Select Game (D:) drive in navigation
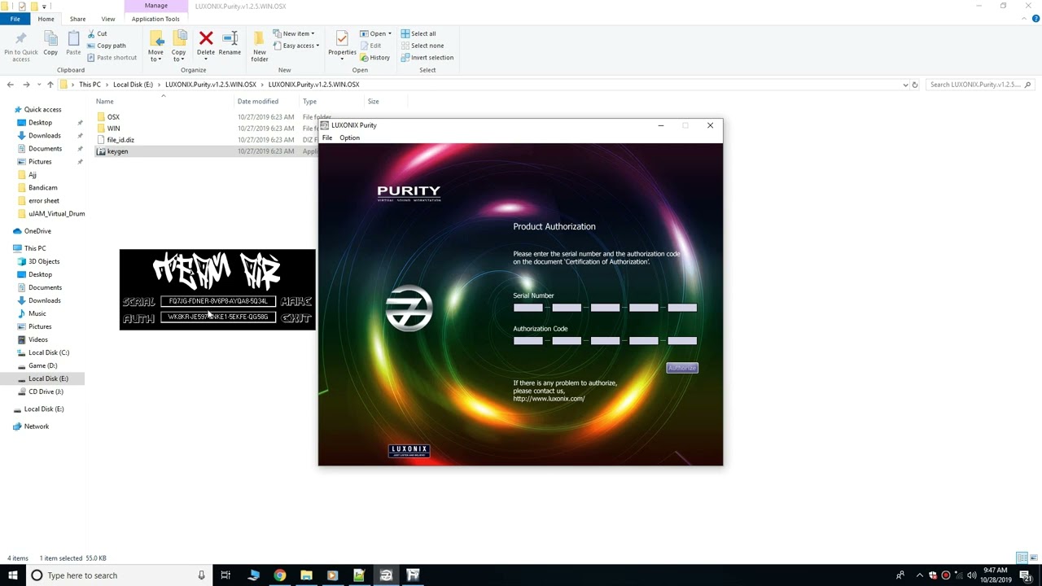 click(42, 365)
